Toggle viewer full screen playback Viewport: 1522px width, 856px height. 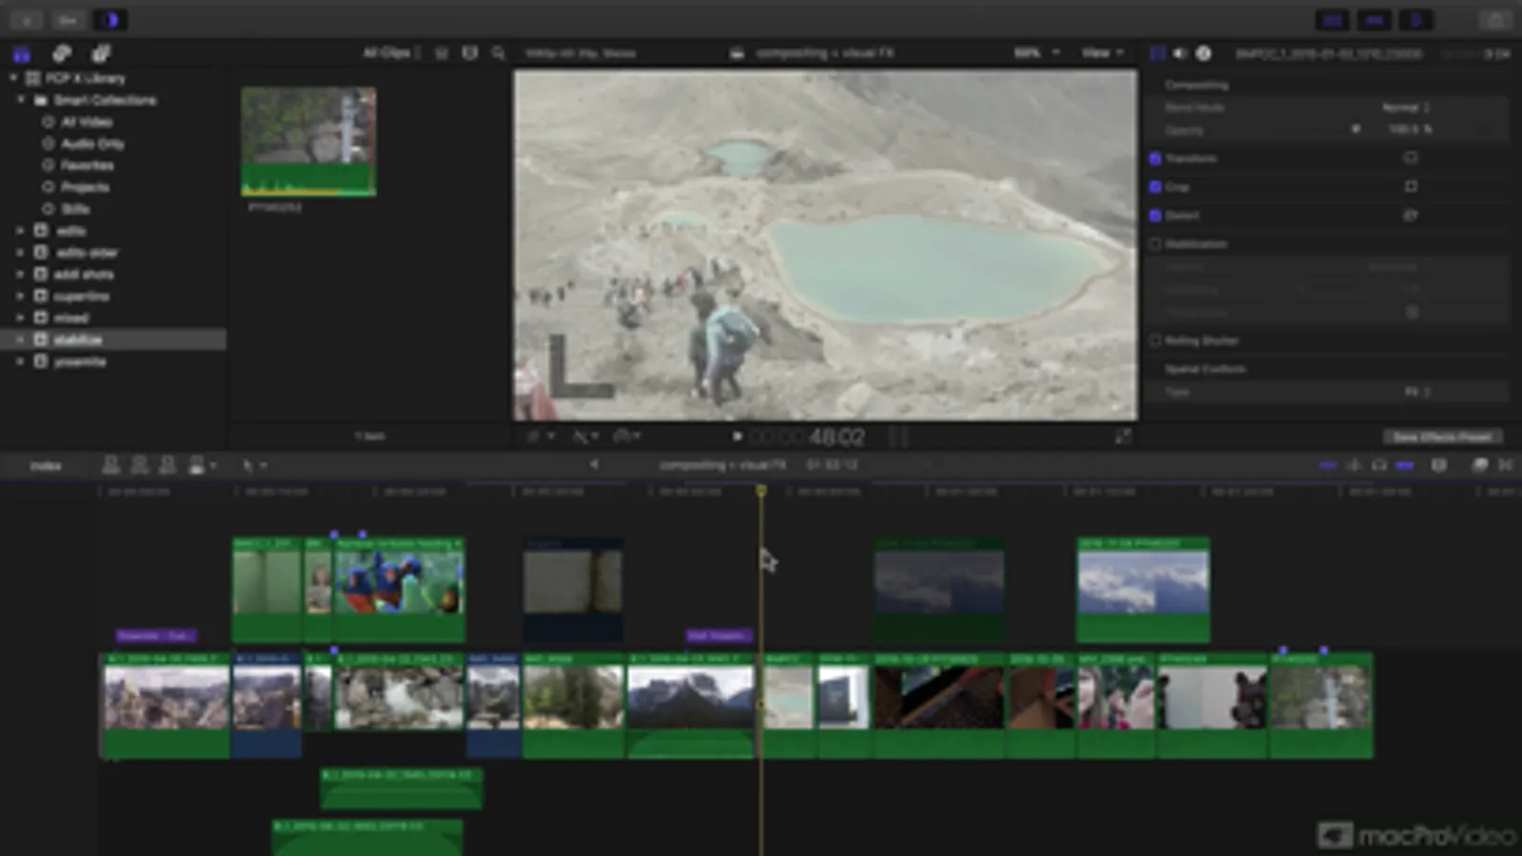click(1123, 436)
